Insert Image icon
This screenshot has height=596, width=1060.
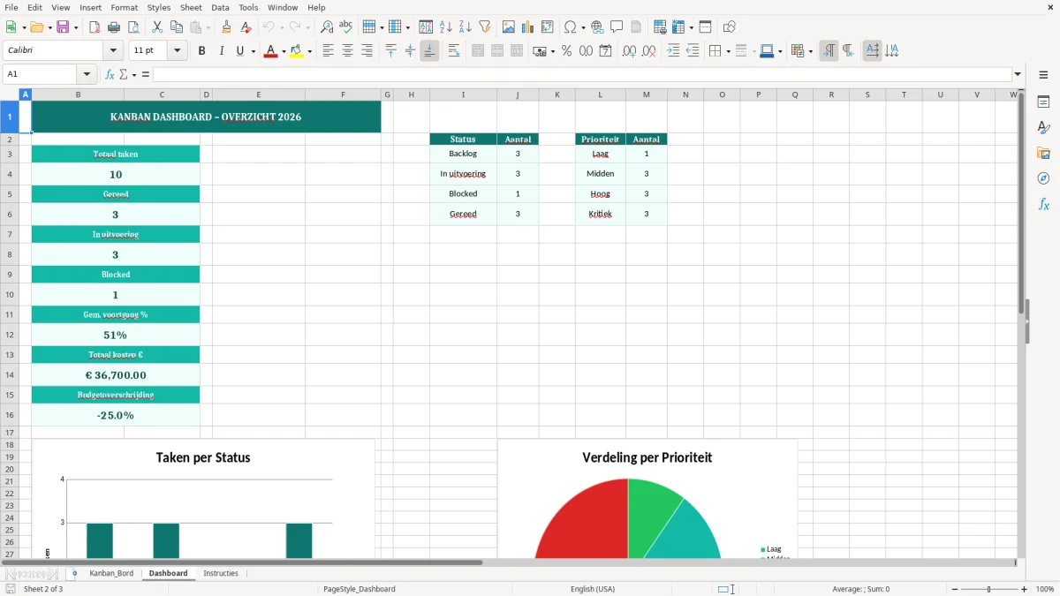point(509,27)
